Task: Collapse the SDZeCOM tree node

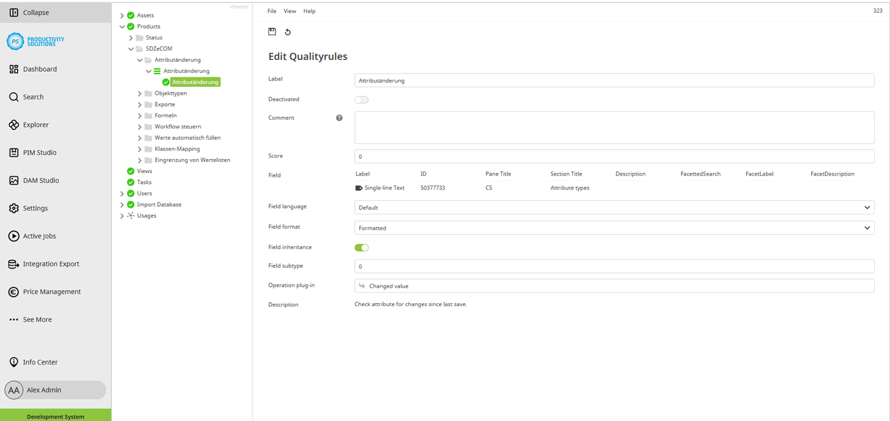Action: coord(131,48)
